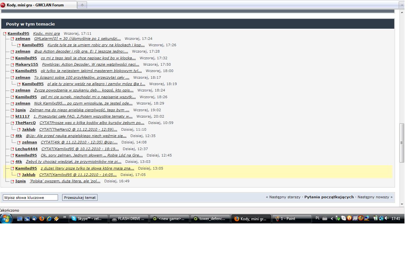Click Show Desktop icon in Quick Launch
The width and height of the screenshot is (408, 255).
pyautogui.click(x=20, y=219)
